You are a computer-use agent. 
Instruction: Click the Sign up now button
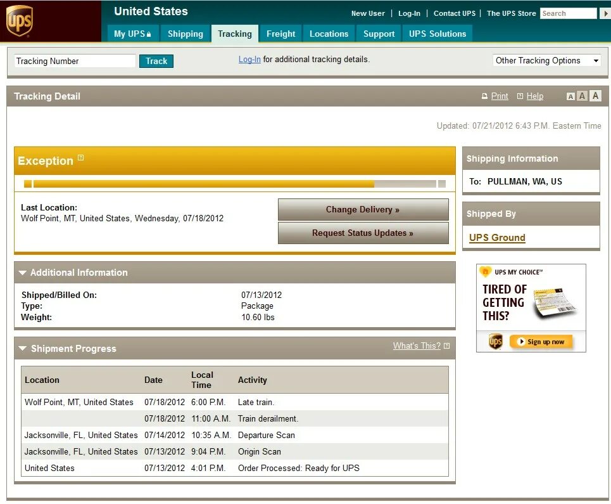coord(541,342)
